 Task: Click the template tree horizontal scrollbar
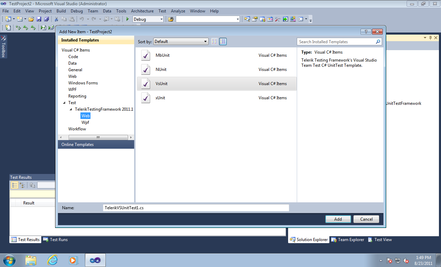point(96,137)
